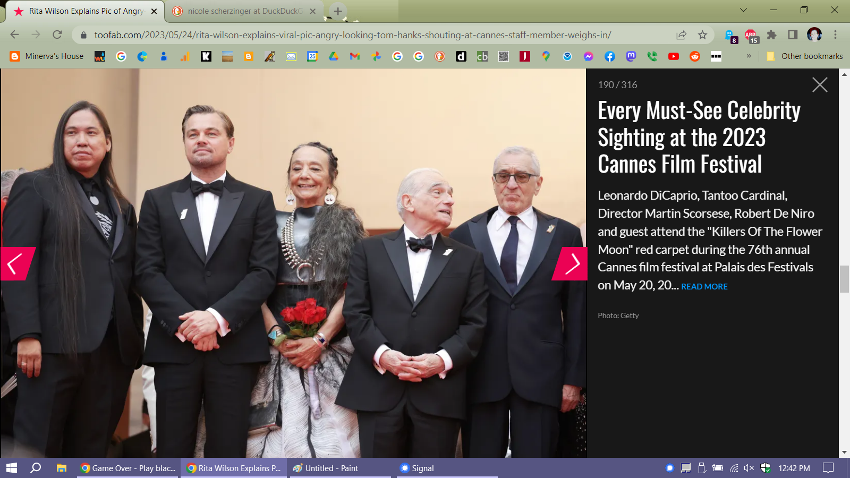Share this page using the share icon
Viewport: 850px width, 478px height.
coord(681,35)
